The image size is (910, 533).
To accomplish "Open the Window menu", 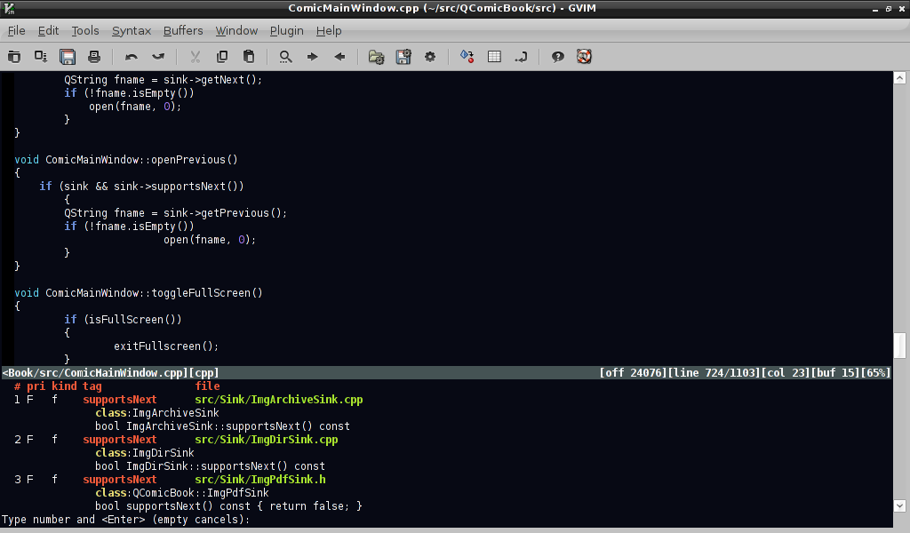I will 236,31.
